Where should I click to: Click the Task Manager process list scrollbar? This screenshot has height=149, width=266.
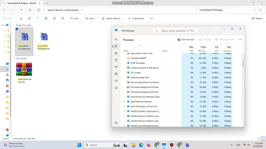pyautogui.click(x=243, y=64)
